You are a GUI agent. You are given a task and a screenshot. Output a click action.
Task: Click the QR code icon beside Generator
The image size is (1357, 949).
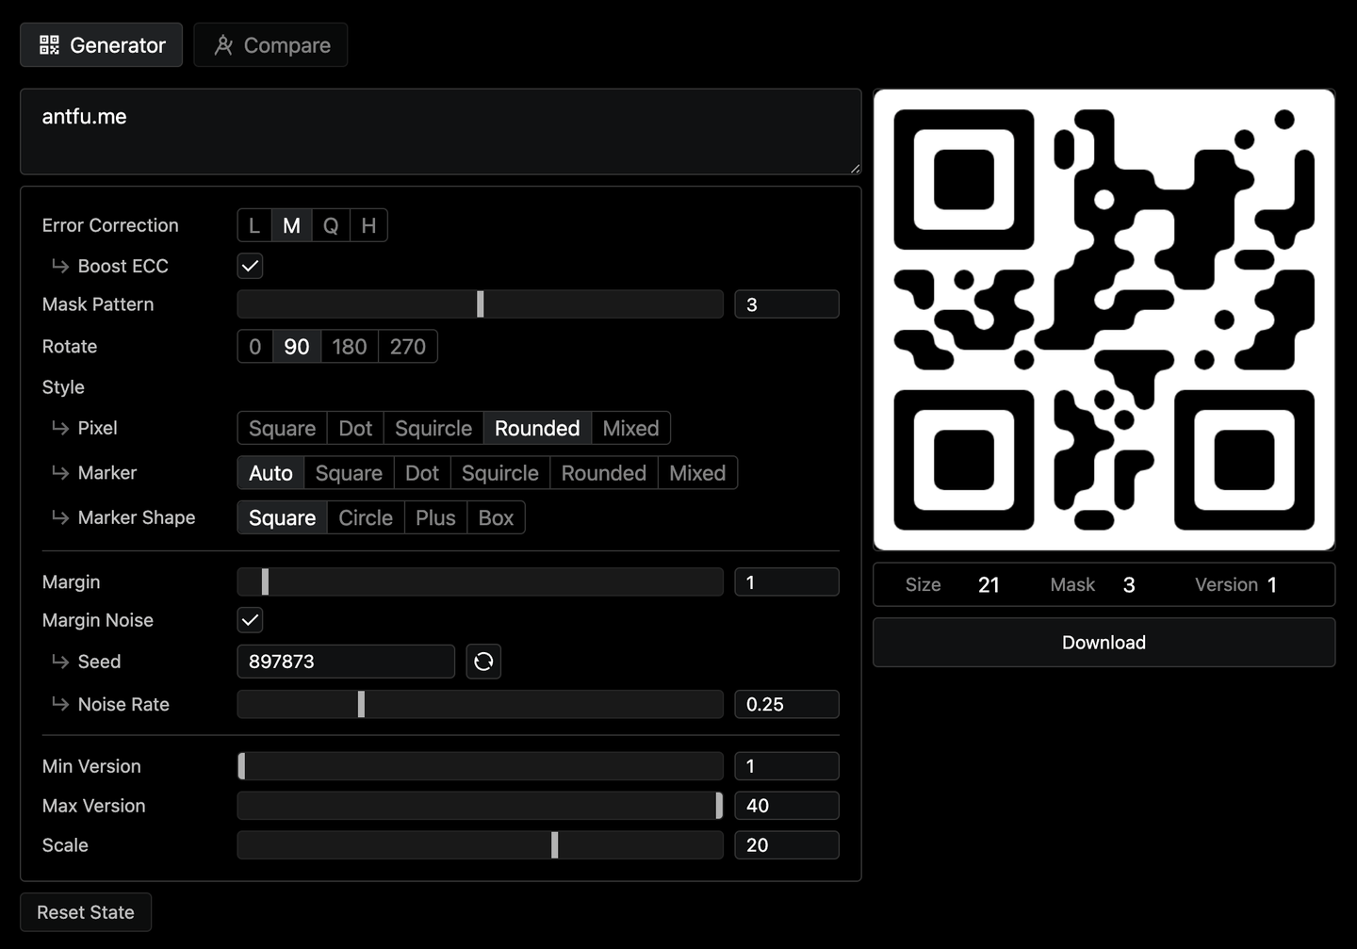(x=48, y=44)
